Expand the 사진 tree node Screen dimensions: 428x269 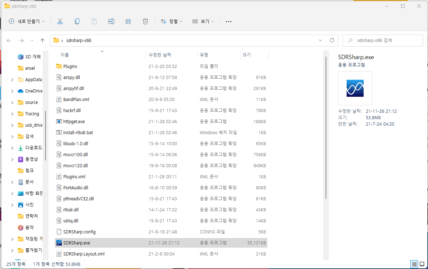pyautogui.click(x=12, y=205)
